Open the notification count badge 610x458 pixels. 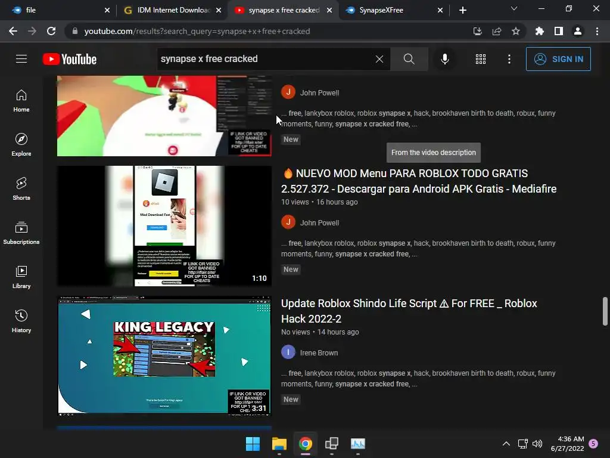(593, 444)
